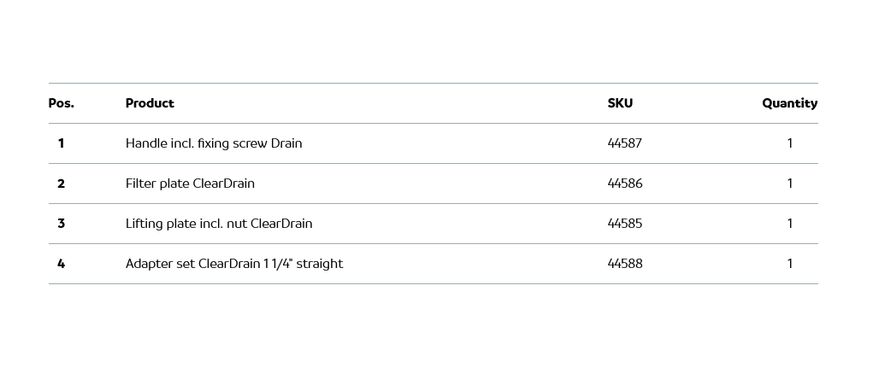The image size is (873, 373).
Task: Click quantity value in Lifting plate row
Action: (x=790, y=224)
